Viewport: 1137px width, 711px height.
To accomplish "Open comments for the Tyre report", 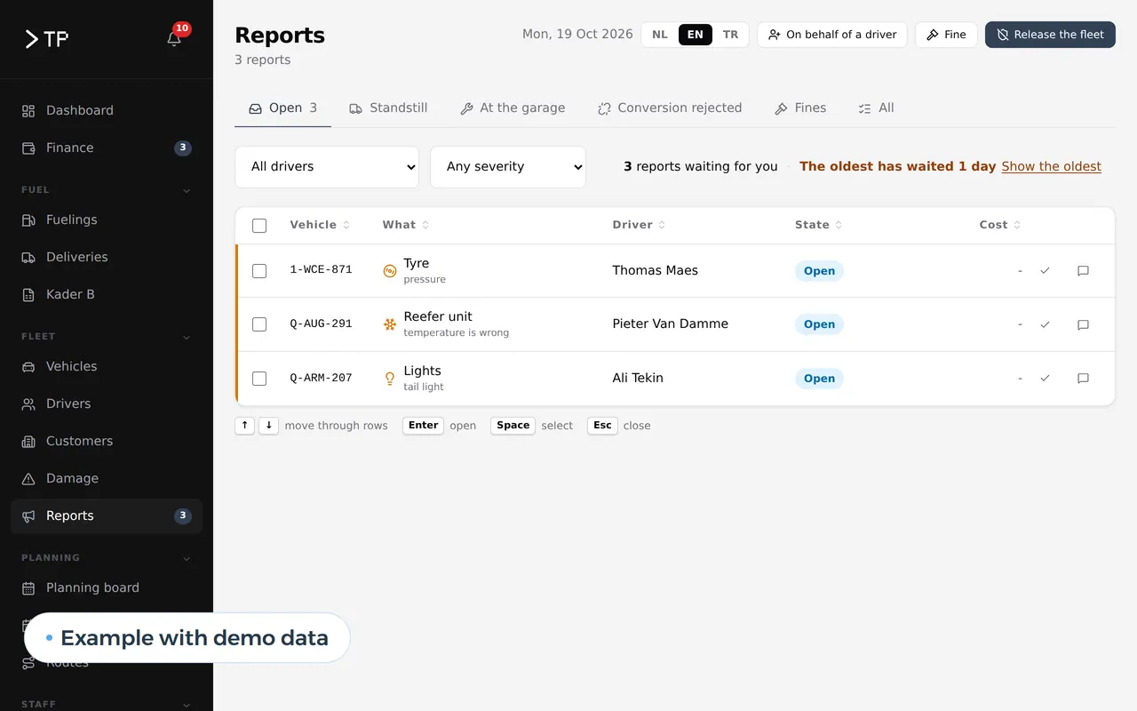I will [x=1083, y=271].
